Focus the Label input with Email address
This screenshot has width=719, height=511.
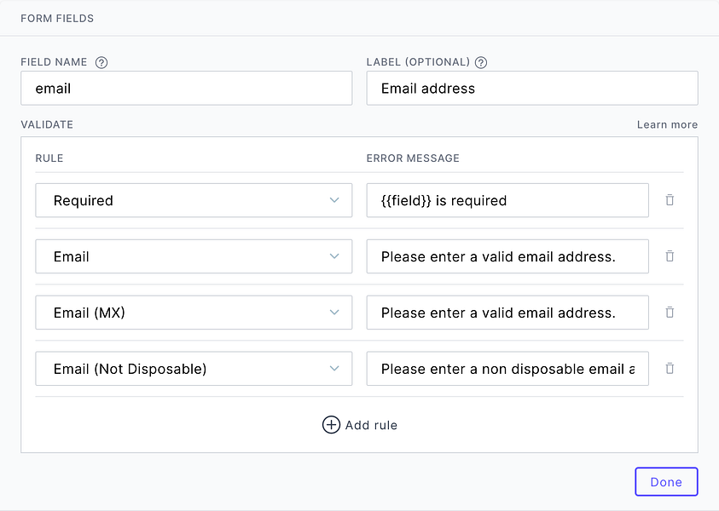tap(532, 88)
